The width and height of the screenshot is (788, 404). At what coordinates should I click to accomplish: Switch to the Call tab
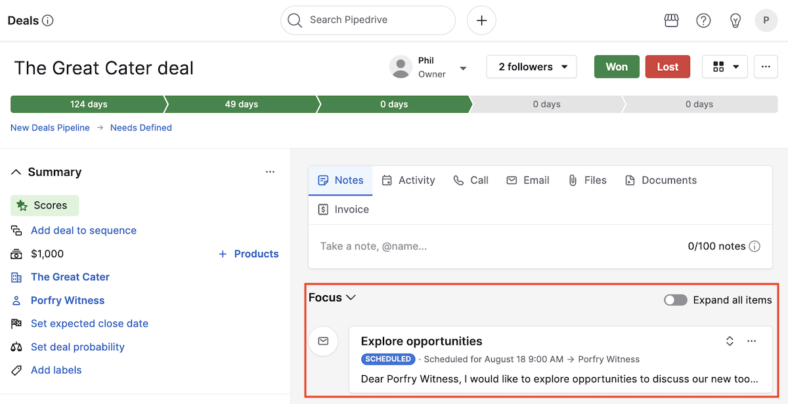click(471, 180)
